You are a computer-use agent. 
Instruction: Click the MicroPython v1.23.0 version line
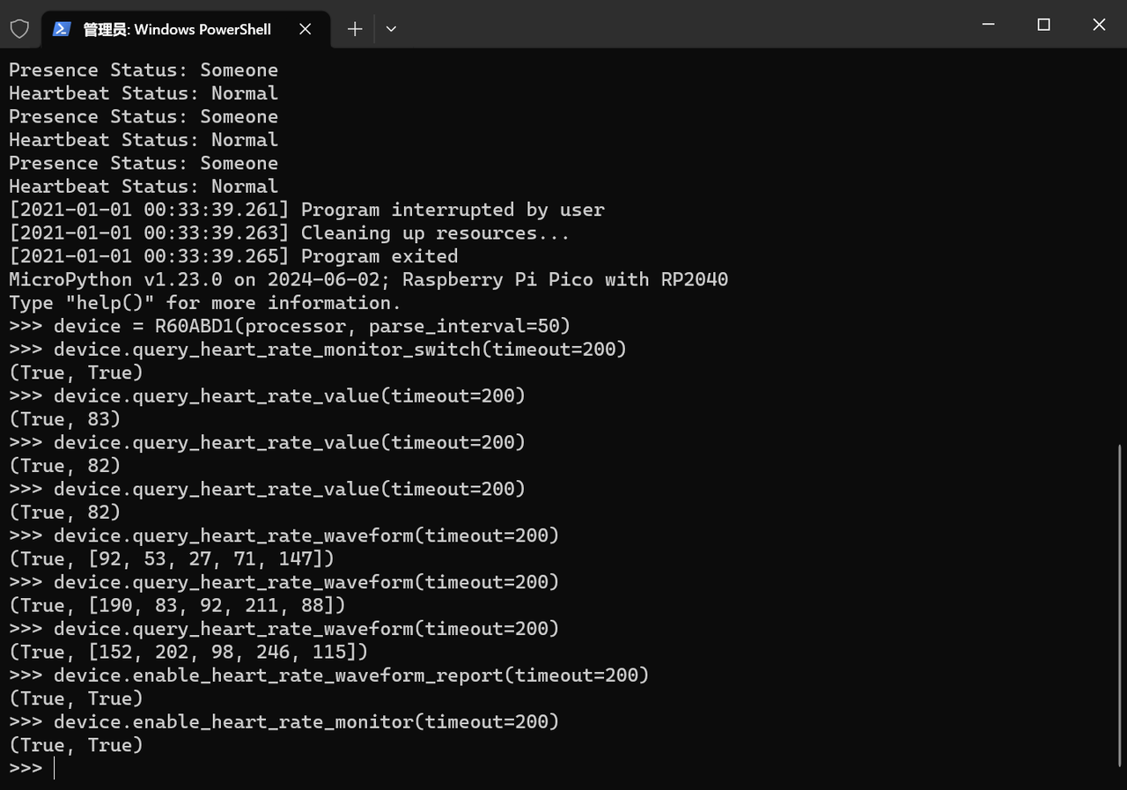tap(368, 279)
